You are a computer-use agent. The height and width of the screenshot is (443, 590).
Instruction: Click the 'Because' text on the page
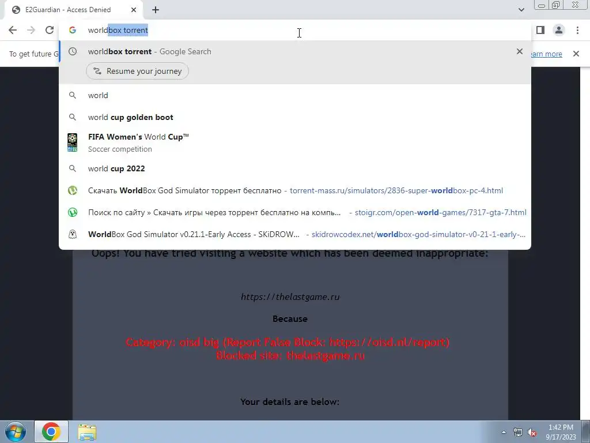pos(290,318)
